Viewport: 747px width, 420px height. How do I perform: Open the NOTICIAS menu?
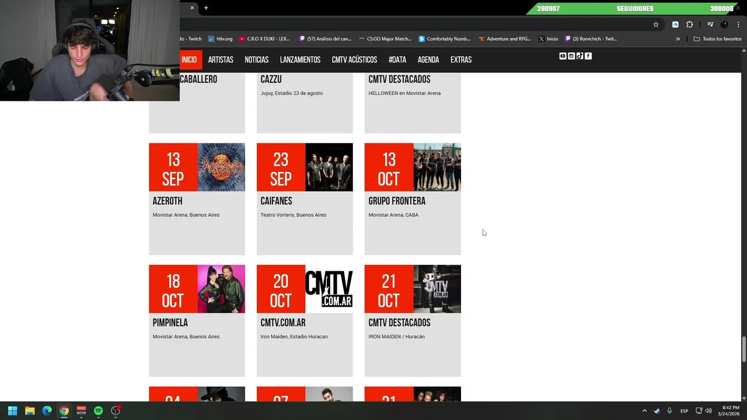click(257, 60)
